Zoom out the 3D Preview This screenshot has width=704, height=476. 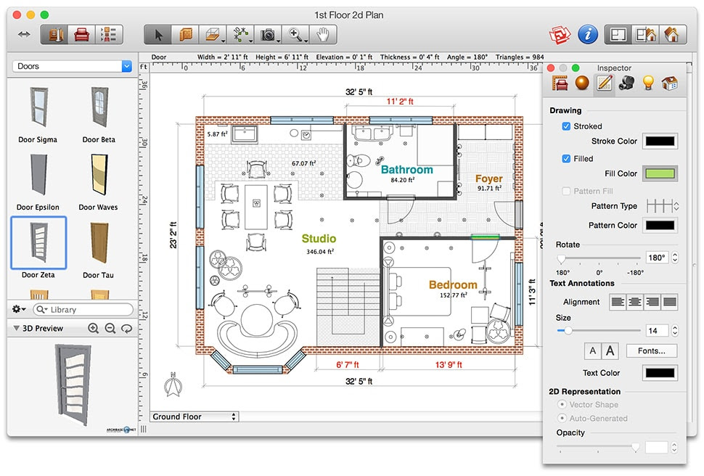point(110,328)
